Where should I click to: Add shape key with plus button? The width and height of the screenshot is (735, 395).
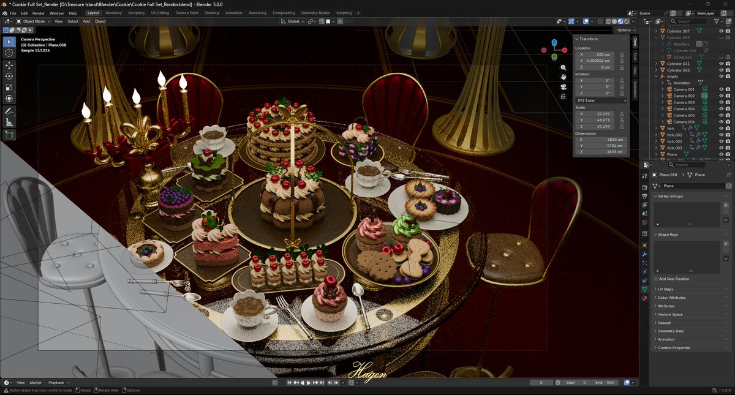click(x=726, y=244)
